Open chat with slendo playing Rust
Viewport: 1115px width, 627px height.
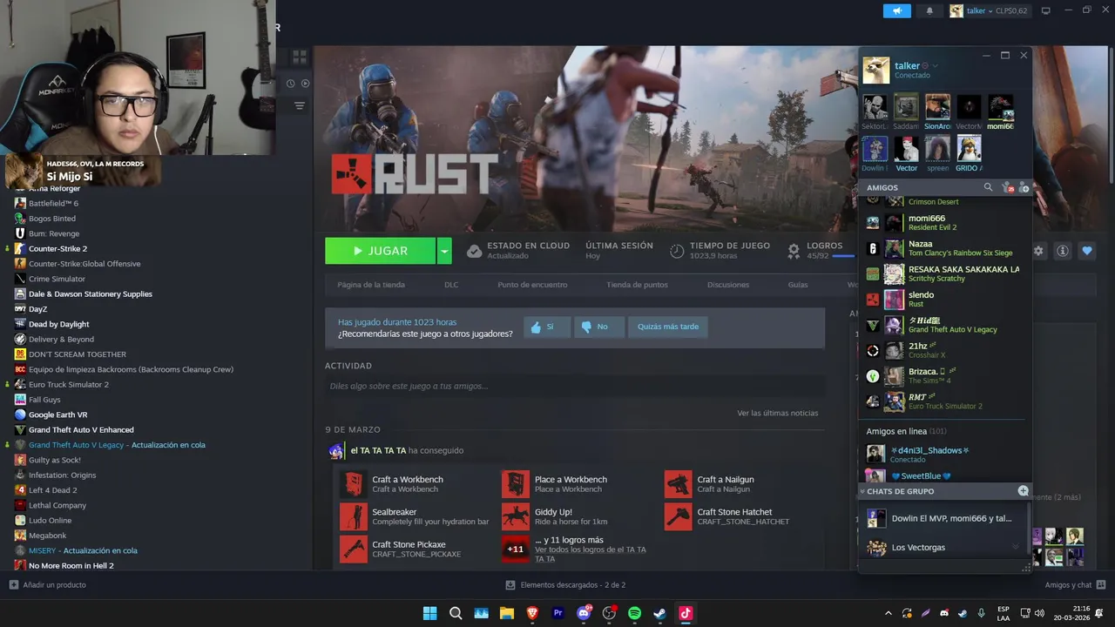coord(945,300)
